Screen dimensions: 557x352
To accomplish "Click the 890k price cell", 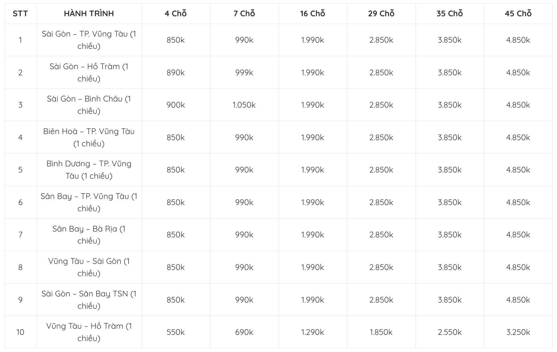I will tap(176, 73).
